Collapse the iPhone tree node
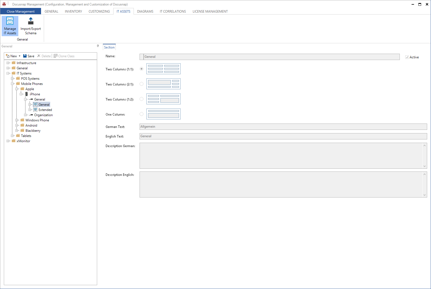 pos(21,94)
